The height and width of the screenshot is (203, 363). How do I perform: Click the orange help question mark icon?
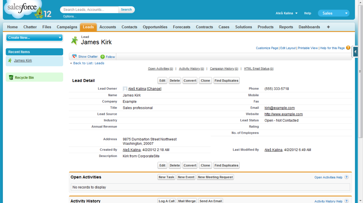coord(348,48)
